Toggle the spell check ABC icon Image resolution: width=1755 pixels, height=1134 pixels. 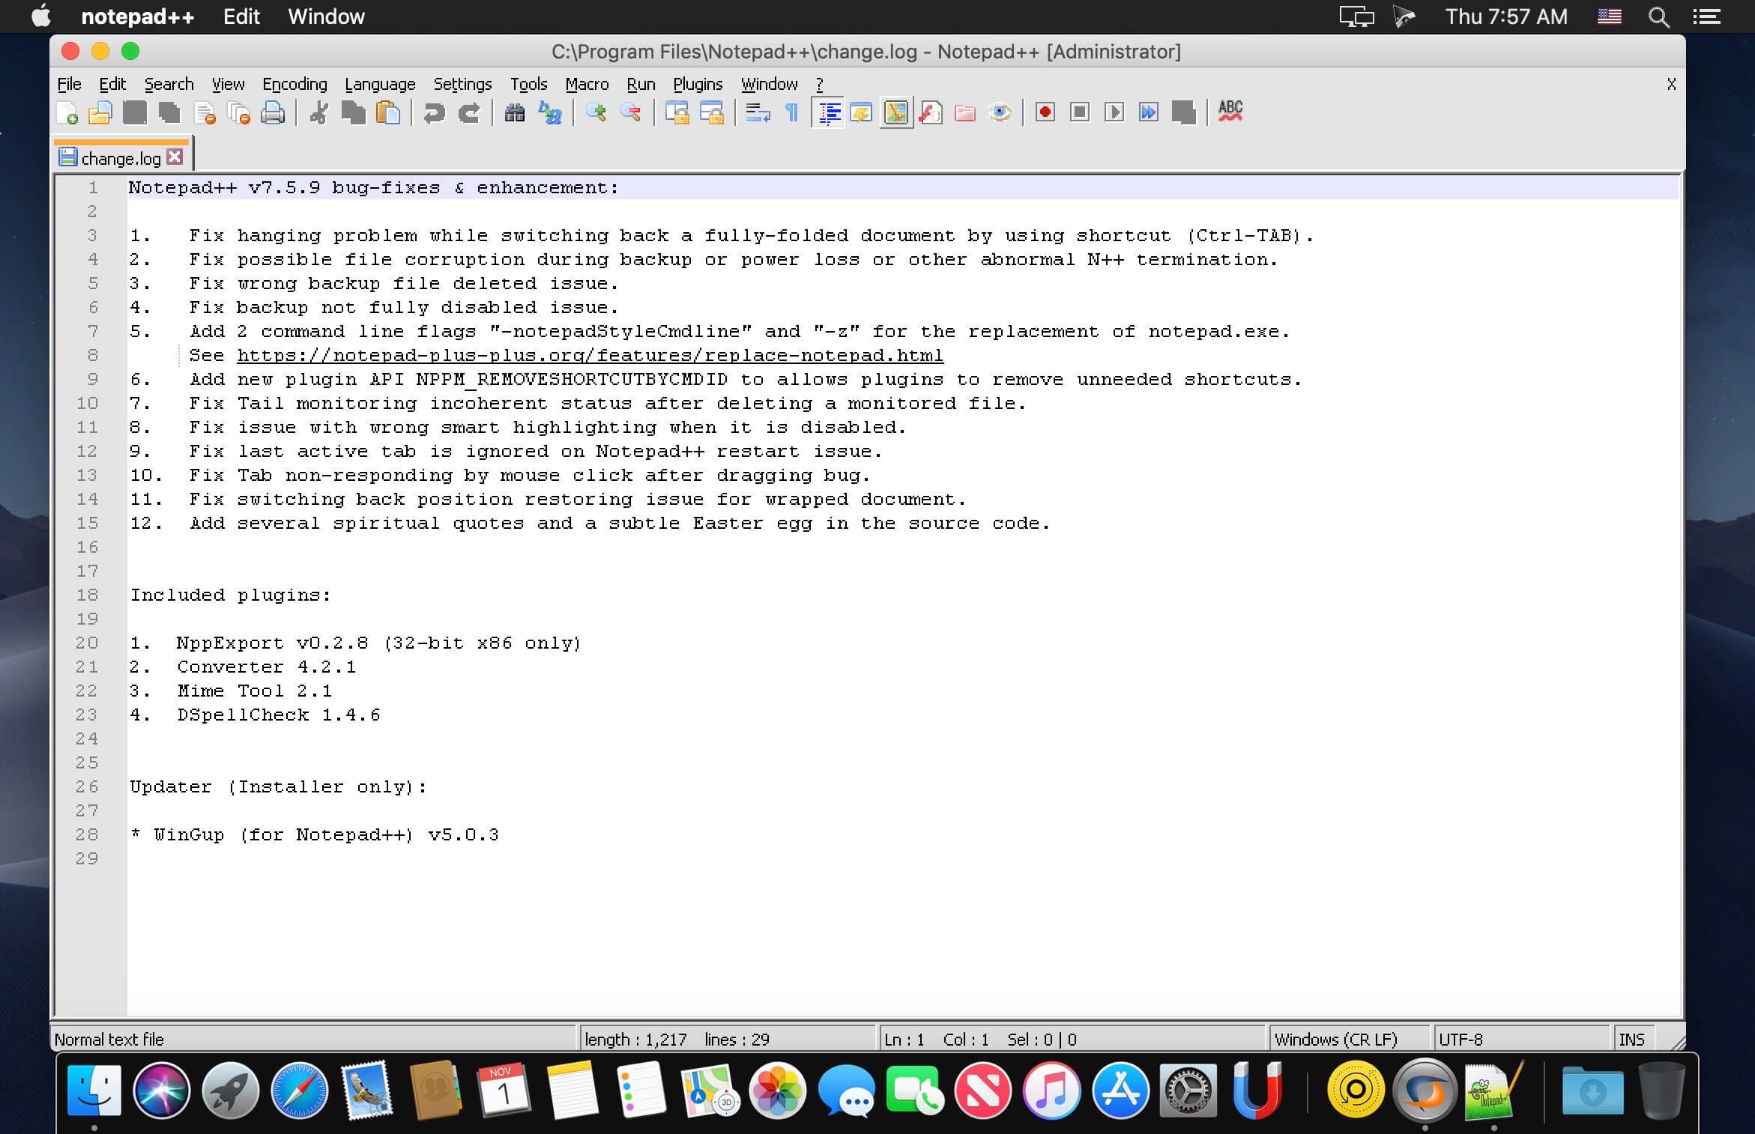click(1230, 112)
